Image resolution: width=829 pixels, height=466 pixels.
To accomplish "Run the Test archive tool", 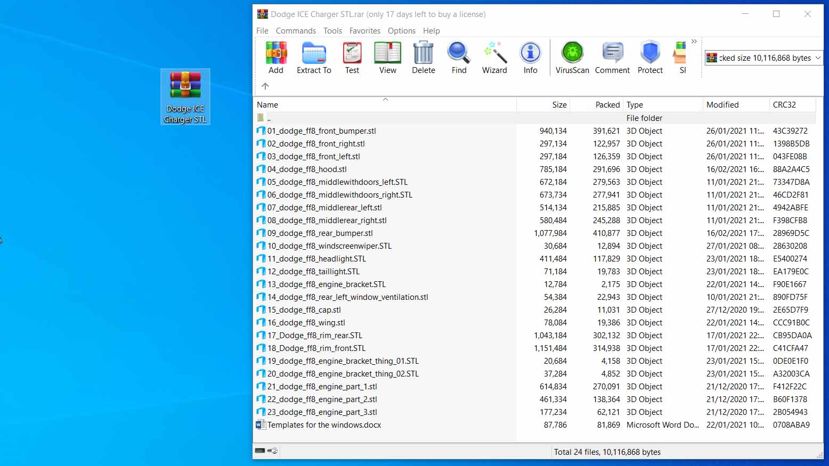I will tap(352, 58).
